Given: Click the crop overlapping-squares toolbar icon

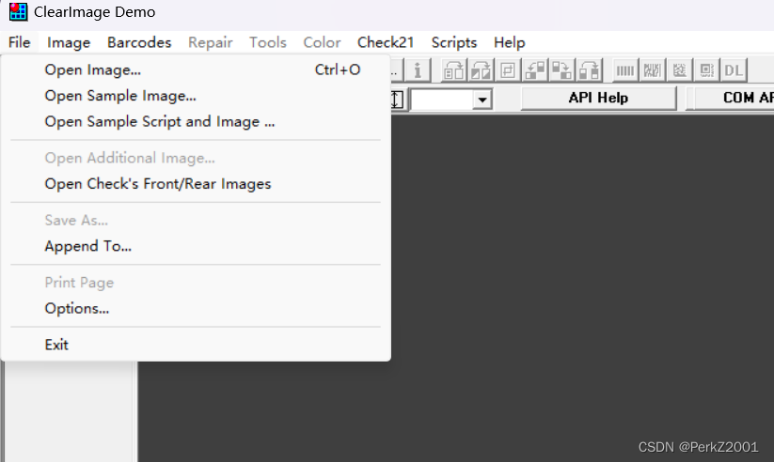Looking at the screenshot, I should (x=508, y=70).
